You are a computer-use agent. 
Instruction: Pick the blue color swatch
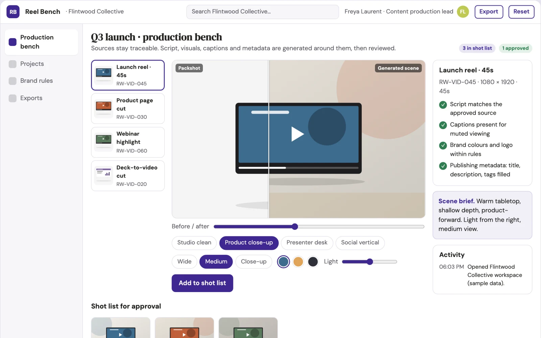tap(283, 262)
